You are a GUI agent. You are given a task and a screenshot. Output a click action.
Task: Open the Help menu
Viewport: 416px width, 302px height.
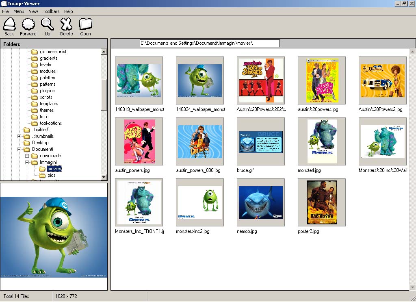[x=68, y=11]
